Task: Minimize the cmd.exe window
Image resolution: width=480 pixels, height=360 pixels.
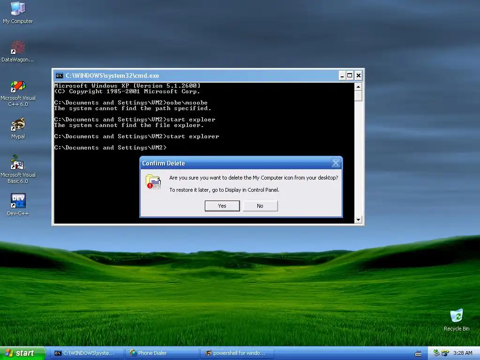Action: 342,75
